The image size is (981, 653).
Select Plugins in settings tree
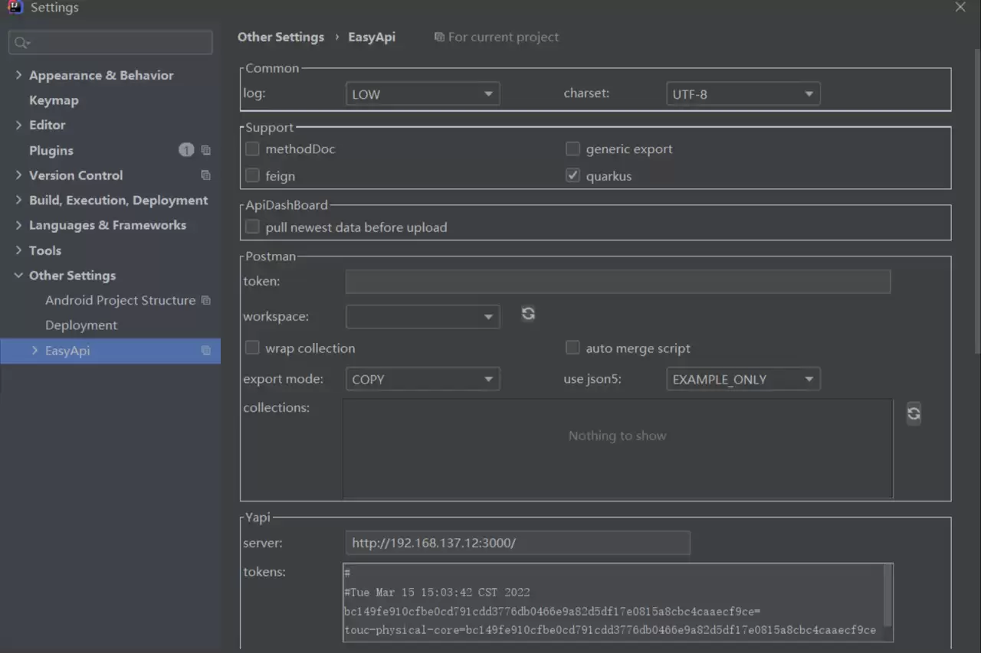51,150
